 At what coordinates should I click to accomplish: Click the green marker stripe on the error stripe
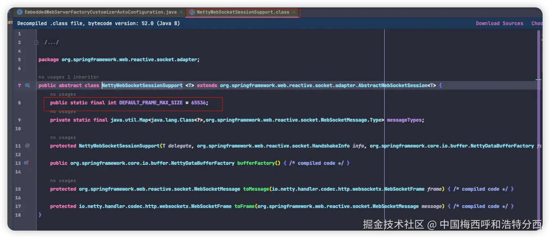[x=538, y=80]
